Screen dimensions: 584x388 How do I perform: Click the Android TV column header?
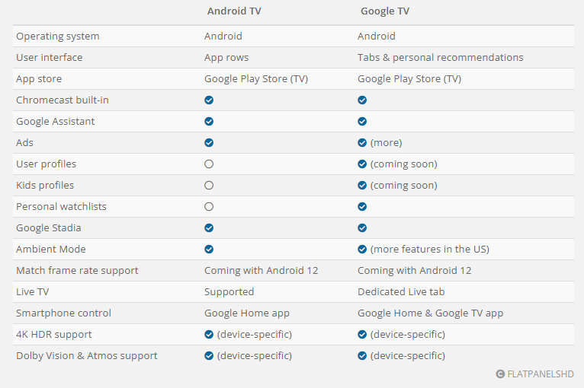click(x=234, y=11)
